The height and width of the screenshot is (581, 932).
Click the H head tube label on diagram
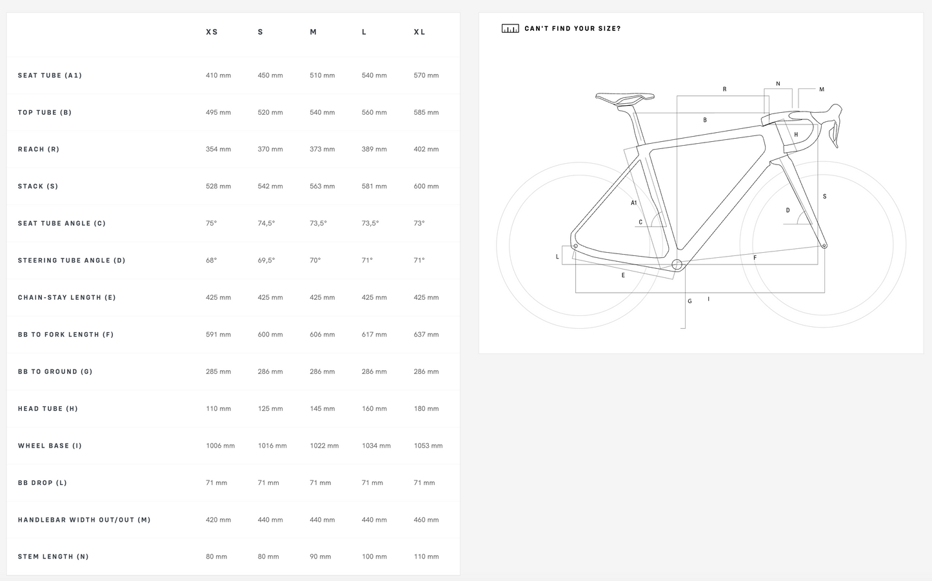pos(796,135)
